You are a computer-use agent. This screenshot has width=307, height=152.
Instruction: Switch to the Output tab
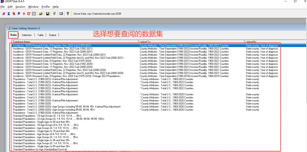53,35
